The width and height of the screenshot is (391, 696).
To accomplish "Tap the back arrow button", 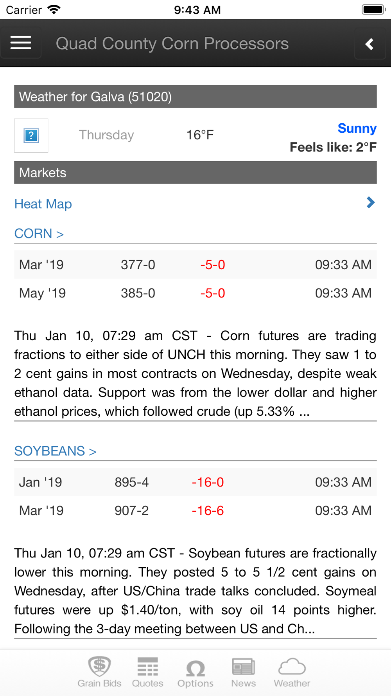I will pos(370,43).
